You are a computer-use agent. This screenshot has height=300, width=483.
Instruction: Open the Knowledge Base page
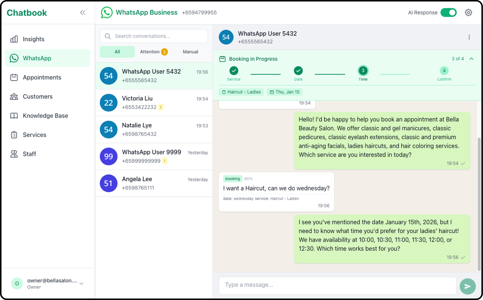tap(45, 116)
